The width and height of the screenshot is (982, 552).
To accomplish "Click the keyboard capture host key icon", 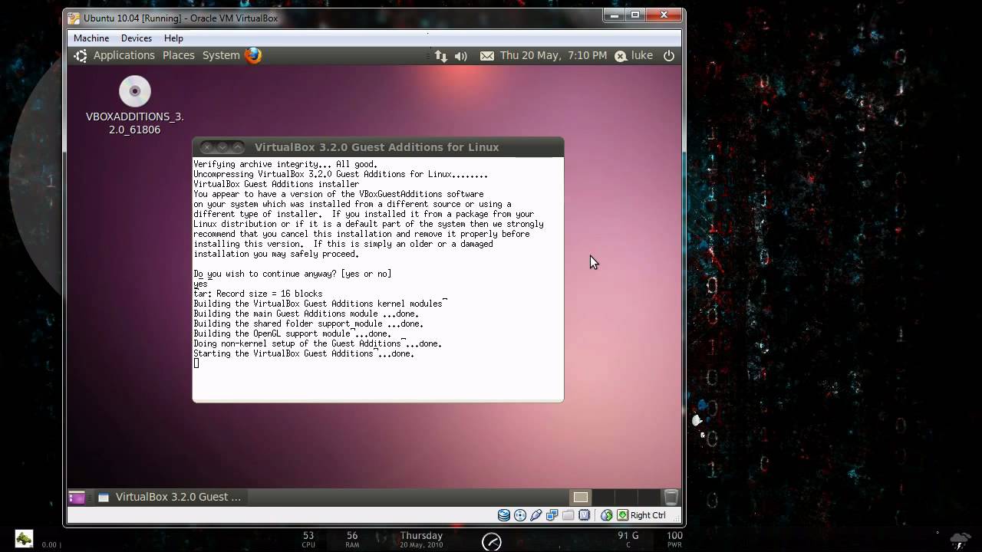I will [x=623, y=515].
